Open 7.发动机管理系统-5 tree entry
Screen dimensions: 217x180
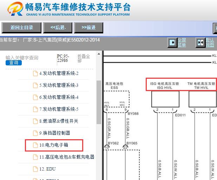coord(59,109)
